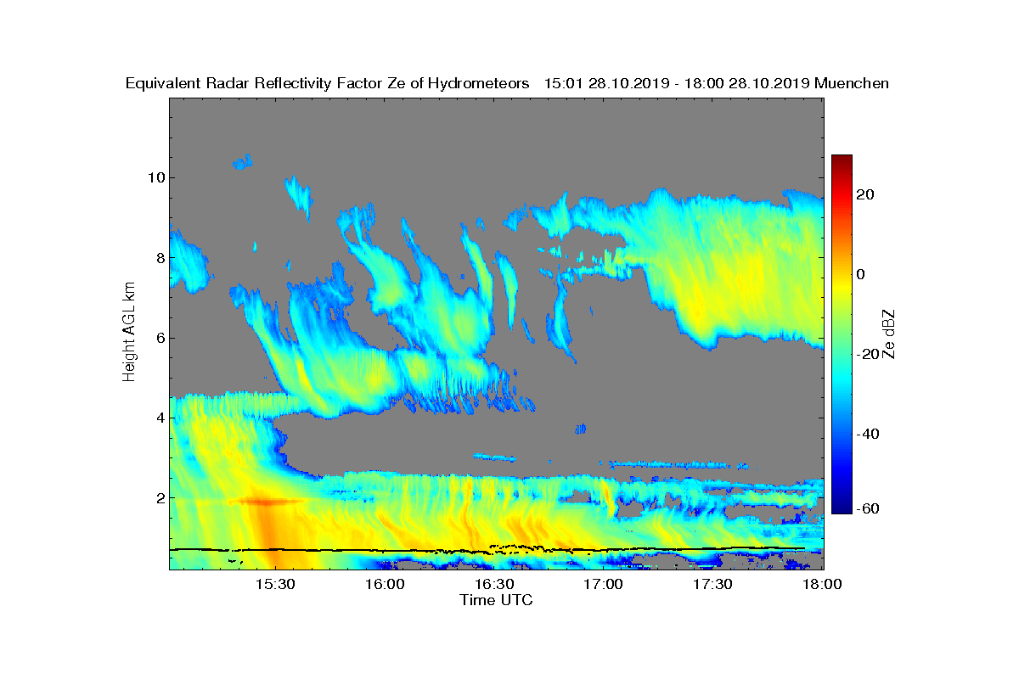
Task: Click the colorbar value -60
Action: (x=867, y=508)
